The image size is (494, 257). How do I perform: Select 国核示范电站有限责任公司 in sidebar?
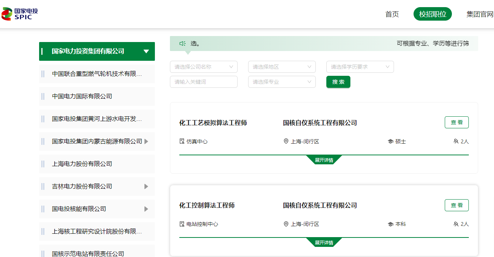tap(97, 251)
